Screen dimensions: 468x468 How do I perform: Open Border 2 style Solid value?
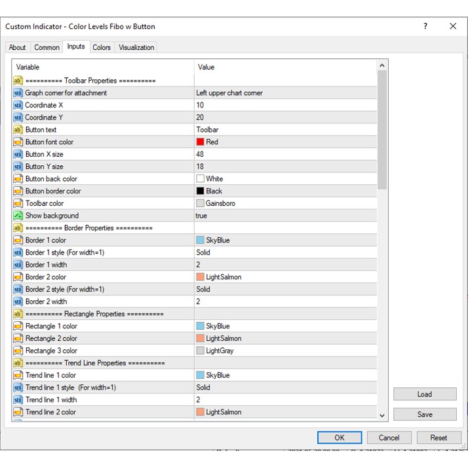coord(284,289)
